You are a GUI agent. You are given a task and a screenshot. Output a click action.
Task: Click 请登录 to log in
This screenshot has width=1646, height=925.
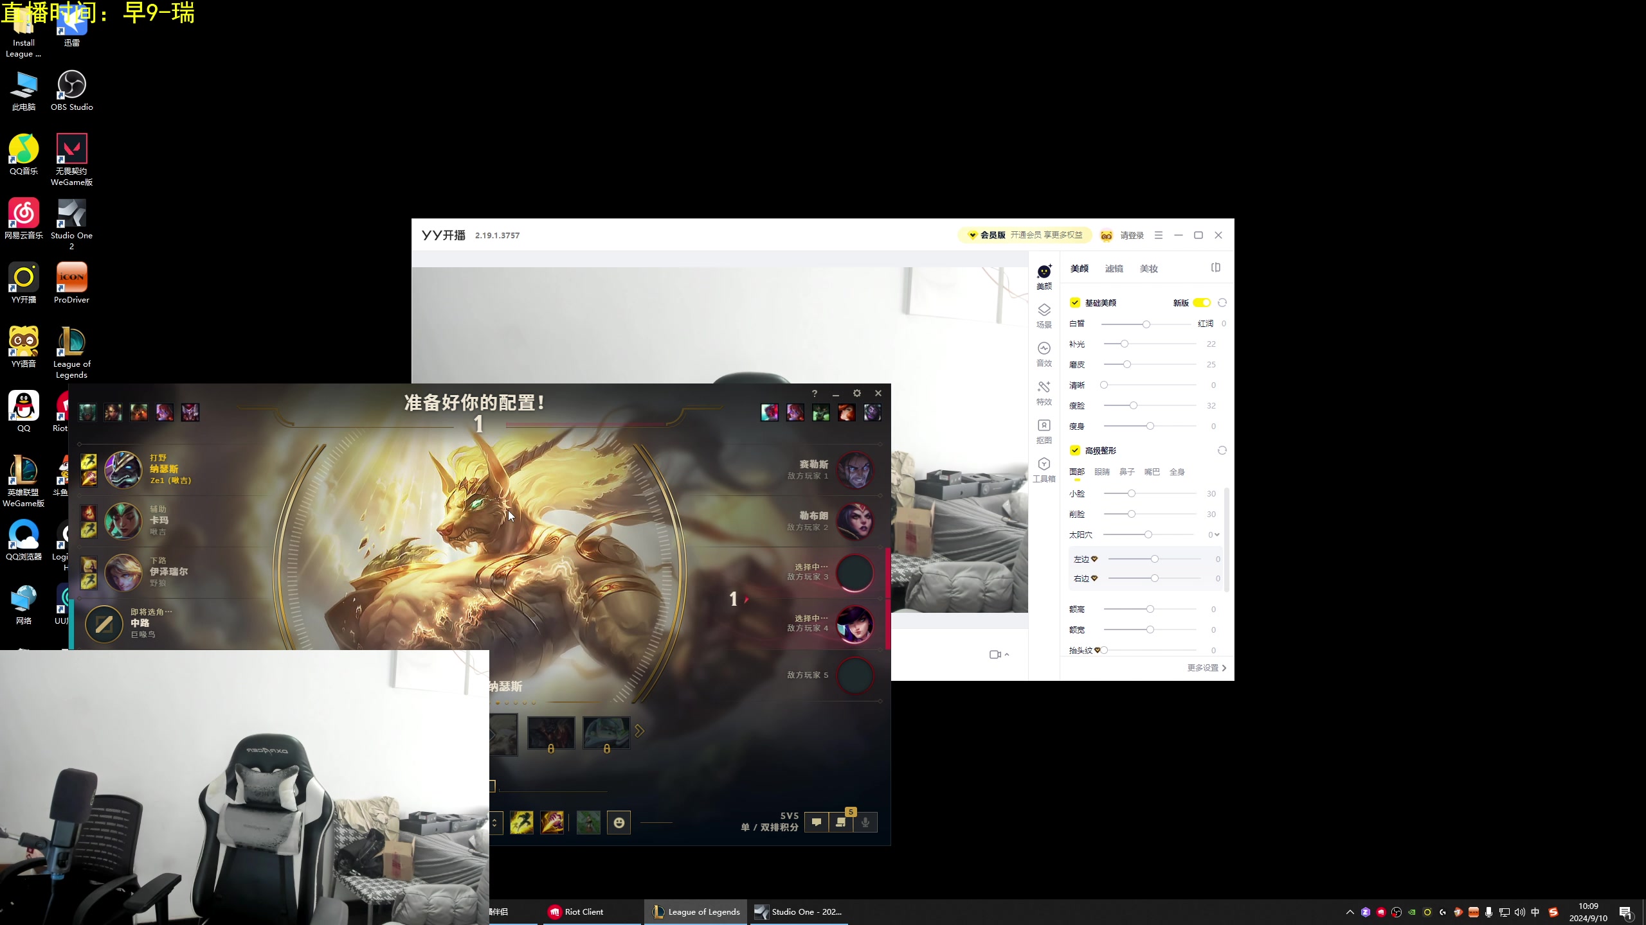tap(1132, 235)
